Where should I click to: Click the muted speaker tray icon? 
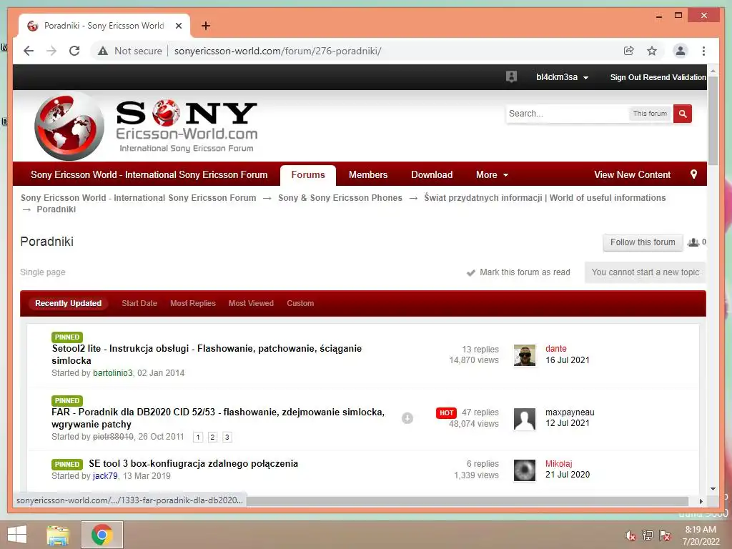coord(630,535)
